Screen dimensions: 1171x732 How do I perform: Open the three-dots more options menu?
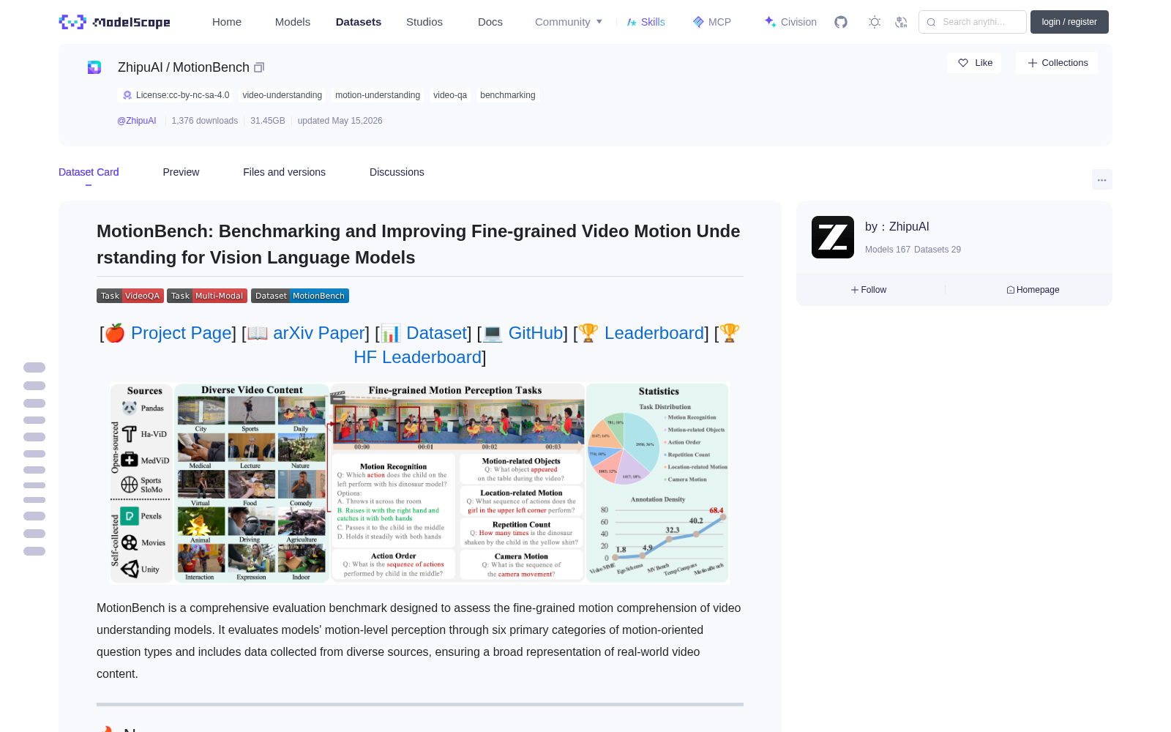pos(1101,179)
